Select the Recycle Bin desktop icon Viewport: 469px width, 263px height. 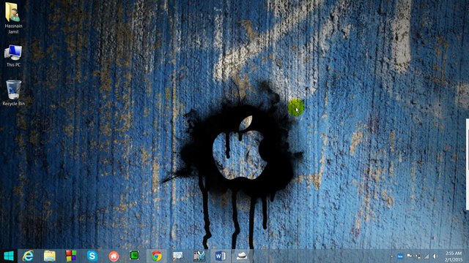pos(13,93)
